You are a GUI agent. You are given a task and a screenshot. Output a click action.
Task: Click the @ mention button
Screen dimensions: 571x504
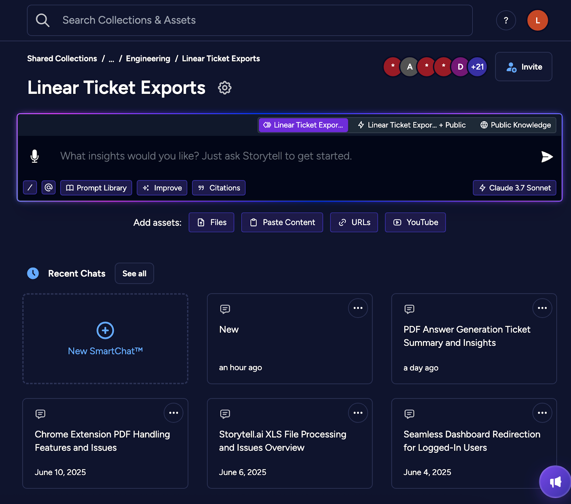coord(49,188)
